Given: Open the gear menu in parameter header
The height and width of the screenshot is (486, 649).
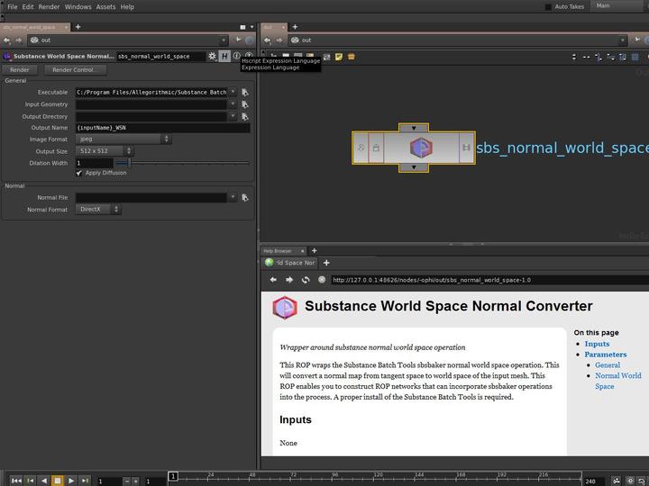Looking at the screenshot, I should tap(213, 56).
